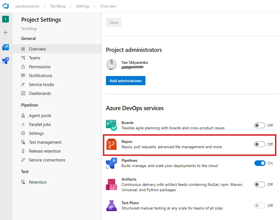280x220 pixels.
Task: Click the Add administrator button
Action: (125, 81)
